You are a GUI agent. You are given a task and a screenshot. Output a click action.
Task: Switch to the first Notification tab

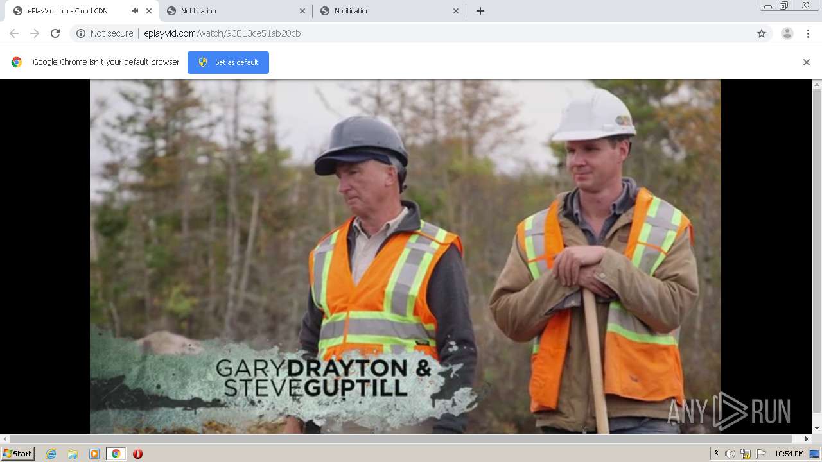tap(235, 11)
